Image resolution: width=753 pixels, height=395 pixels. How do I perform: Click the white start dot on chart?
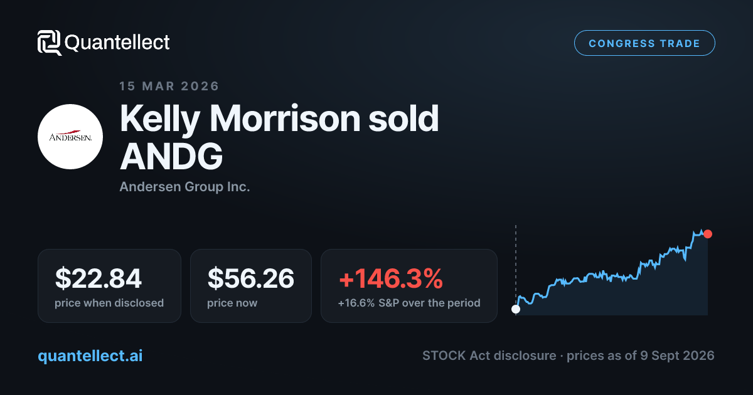(x=516, y=309)
